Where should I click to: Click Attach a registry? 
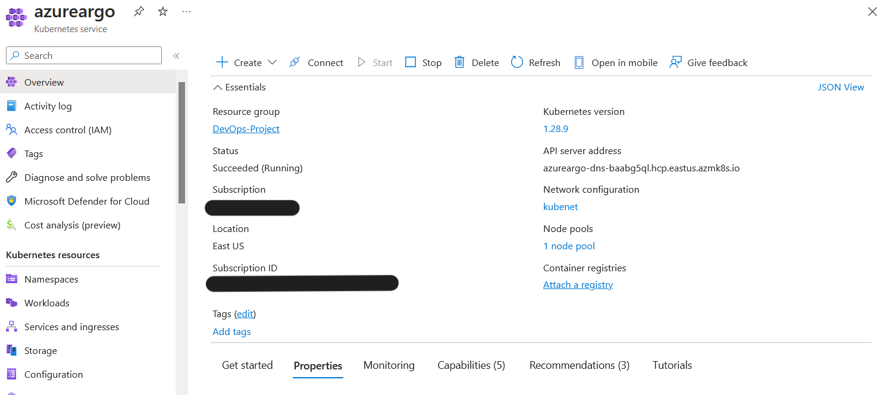click(578, 284)
